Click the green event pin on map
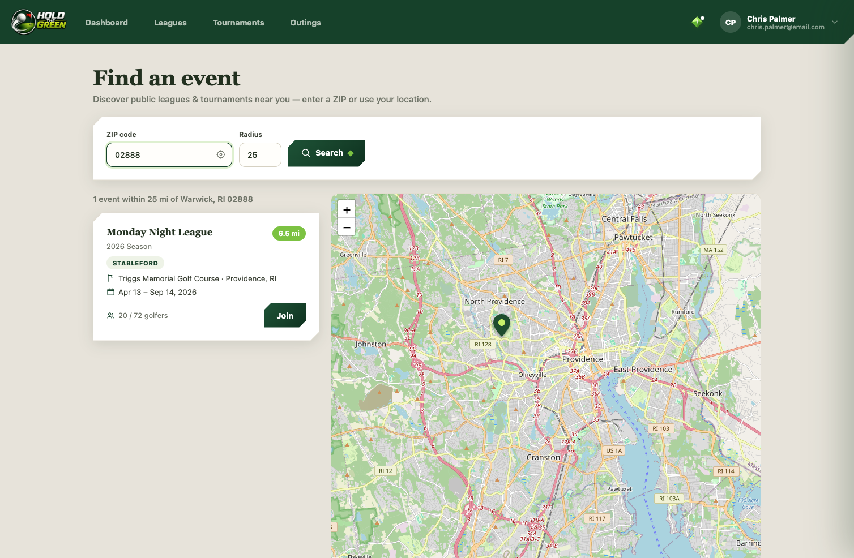This screenshot has width=854, height=558. coord(502,325)
